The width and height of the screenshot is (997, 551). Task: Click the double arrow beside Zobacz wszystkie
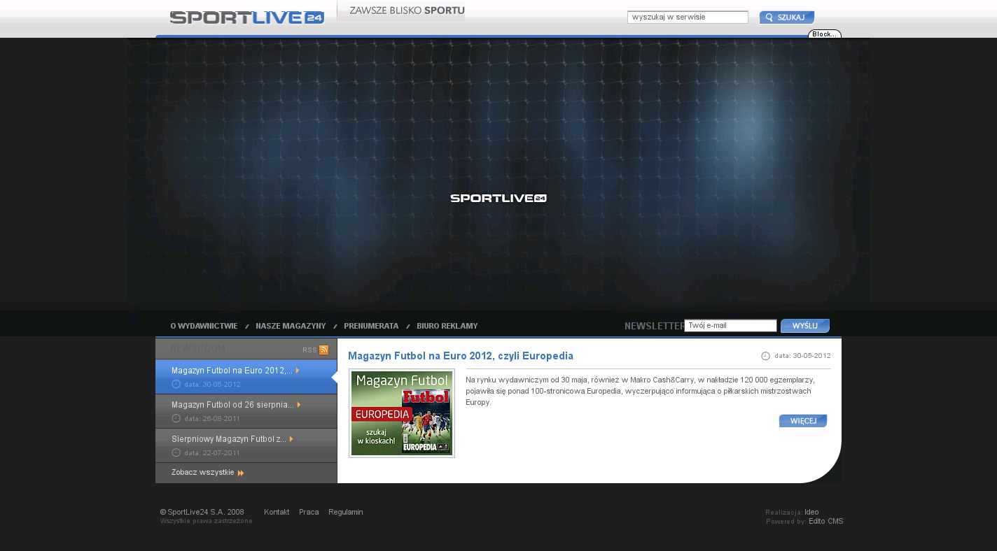point(241,473)
